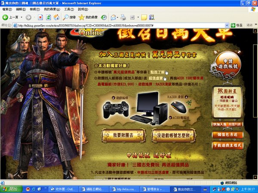
Task: Click the page scrollbar up arrow
Action: coord(255,31)
